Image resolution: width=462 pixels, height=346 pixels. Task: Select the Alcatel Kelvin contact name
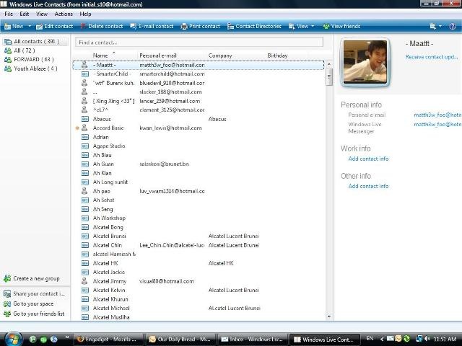point(109,290)
